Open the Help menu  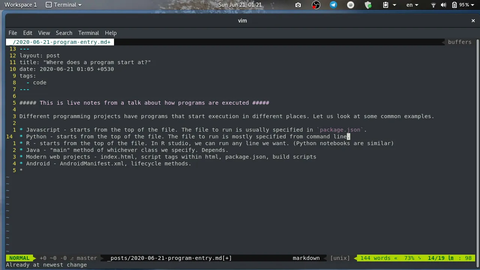tap(111, 33)
